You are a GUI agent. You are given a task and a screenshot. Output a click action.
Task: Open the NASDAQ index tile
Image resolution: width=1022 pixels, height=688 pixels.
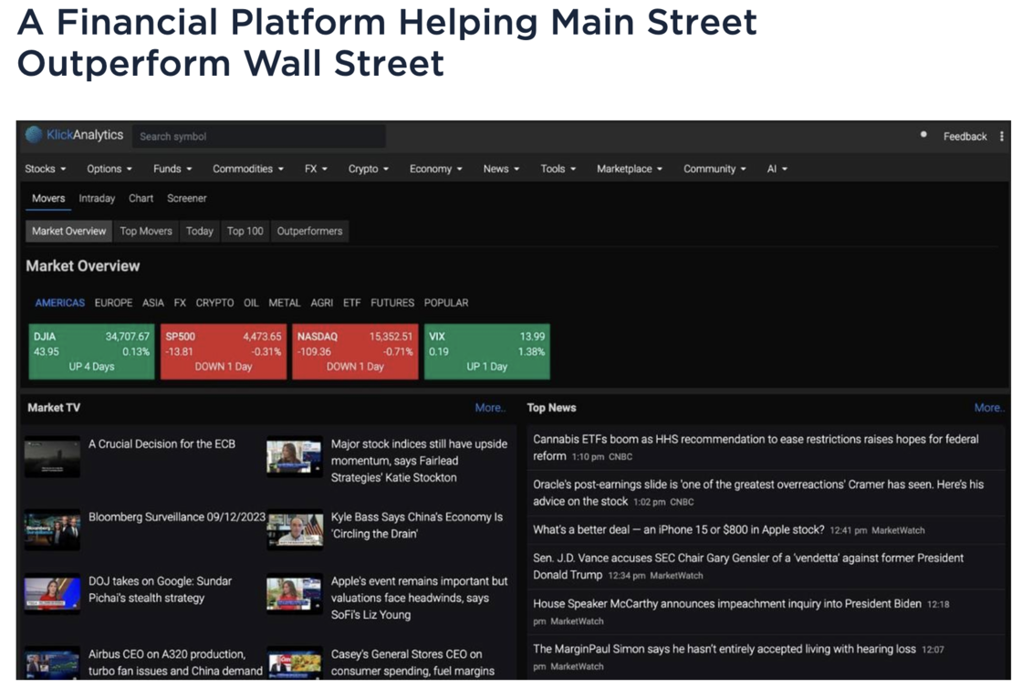(x=355, y=351)
